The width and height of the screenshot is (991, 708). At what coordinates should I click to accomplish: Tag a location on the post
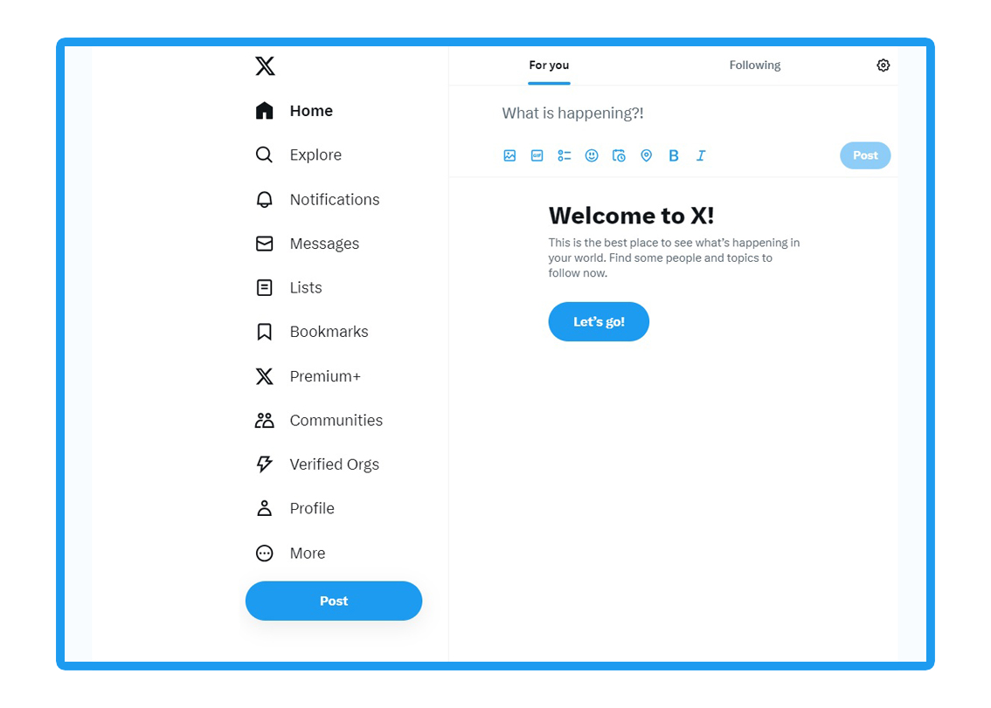pos(647,155)
